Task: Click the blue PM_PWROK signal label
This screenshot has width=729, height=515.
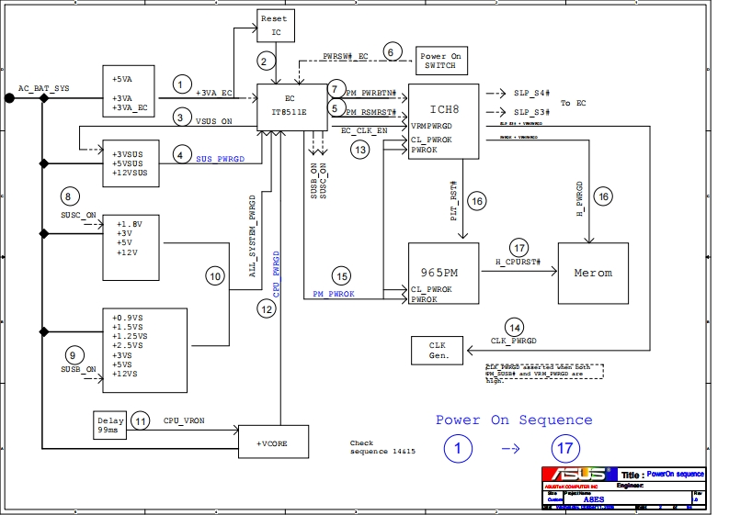Action: click(333, 294)
